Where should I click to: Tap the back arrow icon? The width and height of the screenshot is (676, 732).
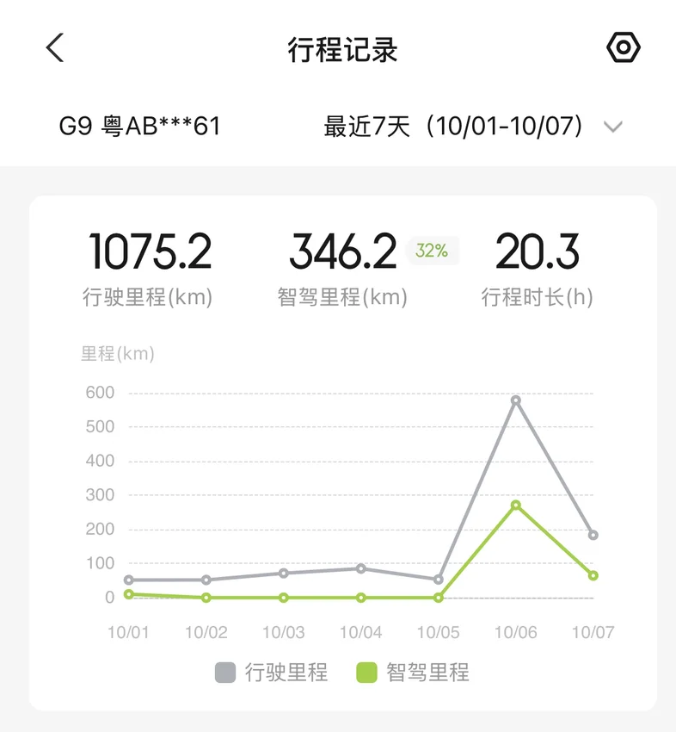[x=55, y=48]
